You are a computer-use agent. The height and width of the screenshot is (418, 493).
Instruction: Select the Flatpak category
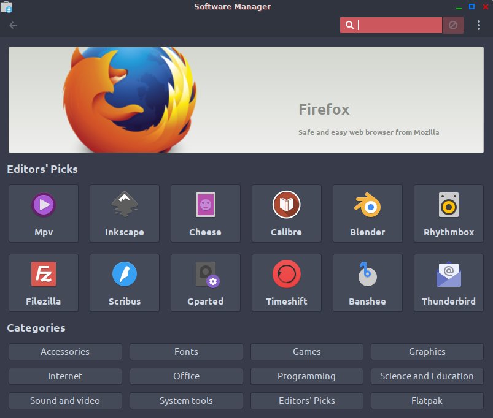pyautogui.click(x=427, y=401)
